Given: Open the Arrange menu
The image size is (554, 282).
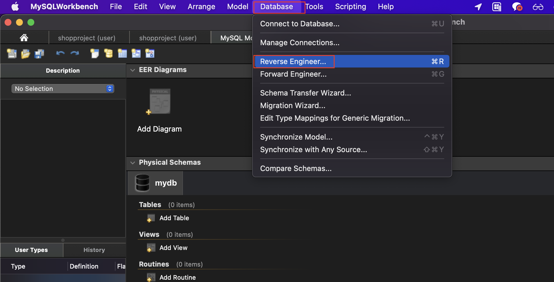Looking at the screenshot, I should (x=202, y=7).
